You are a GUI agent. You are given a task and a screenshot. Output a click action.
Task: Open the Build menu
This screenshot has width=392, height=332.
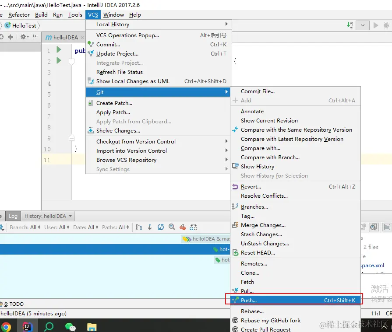click(41, 15)
